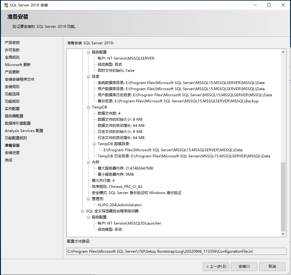Collapse the 内存 tree node
Image resolution: width=291 pixels, height=275 pixels.
(88, 162)
